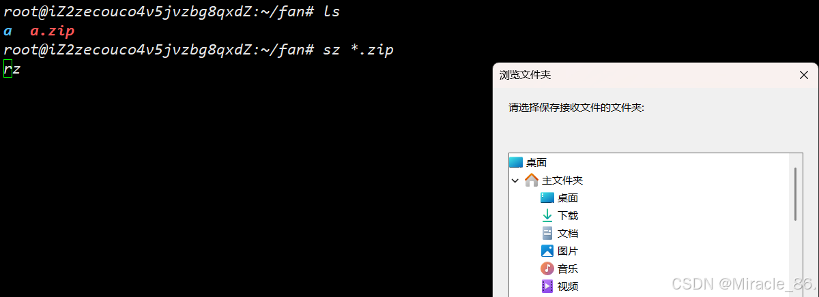
Task: Click the 浏览文件夹 dialog title bar
Action: [x=642, y=76]
